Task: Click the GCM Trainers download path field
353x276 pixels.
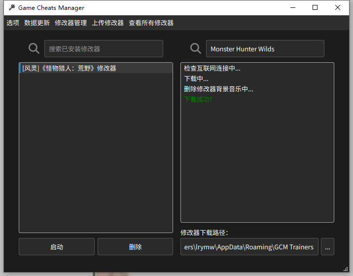Action: click(249, 247)
